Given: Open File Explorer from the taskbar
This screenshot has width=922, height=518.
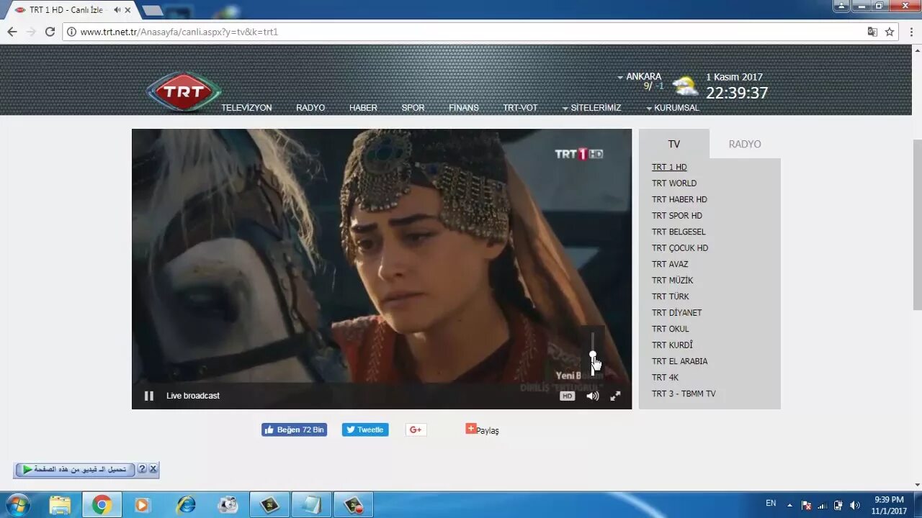Looking at the screenshot, I should pos(60,505).
